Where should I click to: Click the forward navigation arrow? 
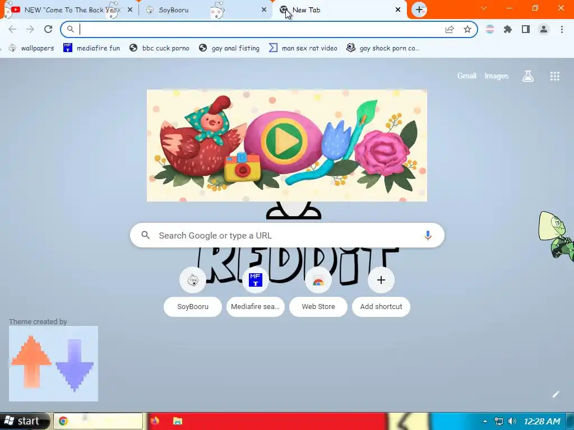(30, 29)
